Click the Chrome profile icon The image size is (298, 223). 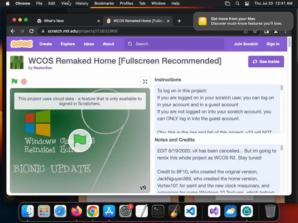click(x=276, y=31)
